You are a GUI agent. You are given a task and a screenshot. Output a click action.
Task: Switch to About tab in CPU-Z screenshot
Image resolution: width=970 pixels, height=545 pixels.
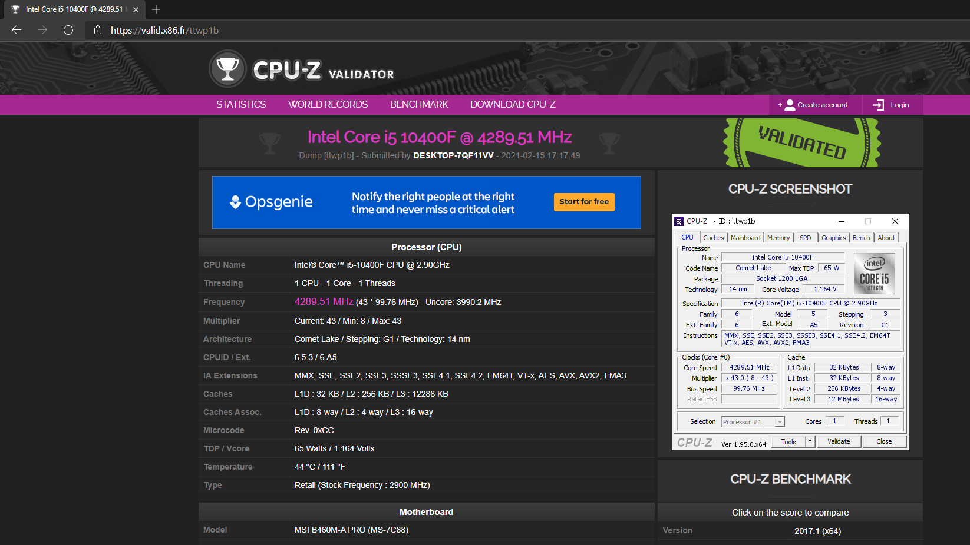[x=886, y=238]
